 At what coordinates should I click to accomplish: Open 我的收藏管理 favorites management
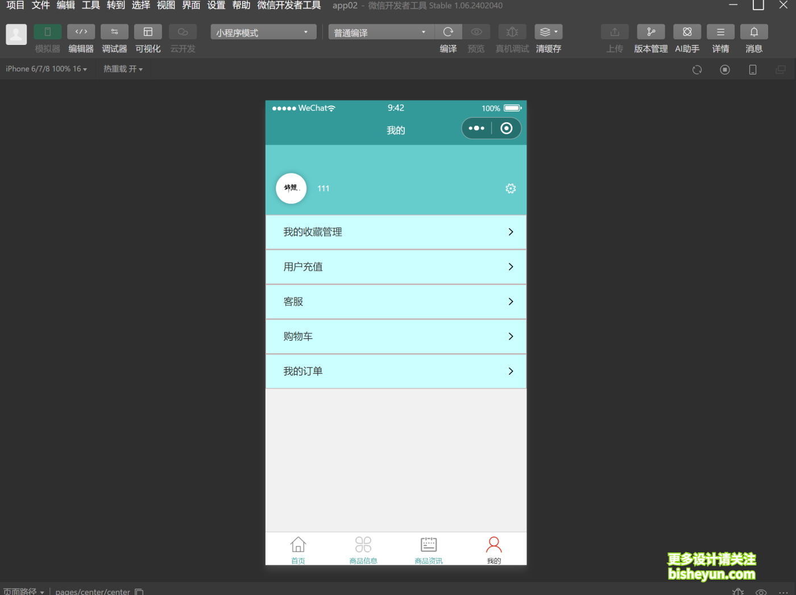click(396, 232)
